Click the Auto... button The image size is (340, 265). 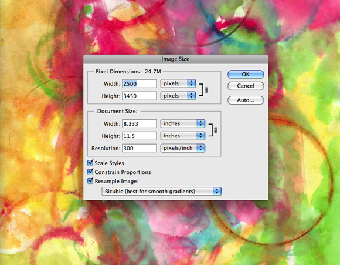pyautogui.click(x=246, y=100)
